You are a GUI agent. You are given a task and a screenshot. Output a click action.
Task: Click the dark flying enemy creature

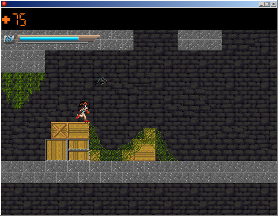pyautogui.click(x=101, y=81)
